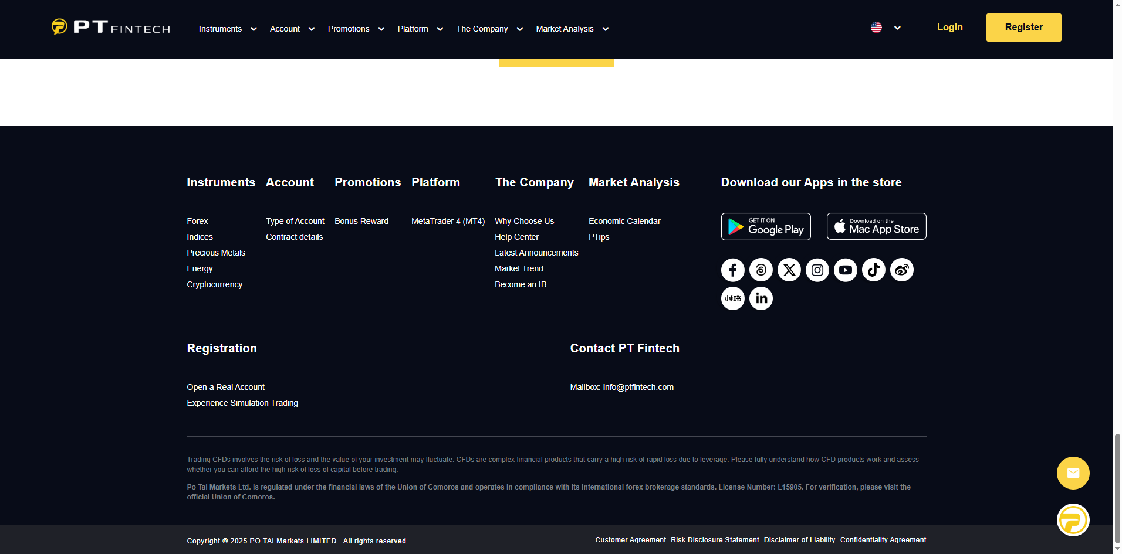The height and width of the screenshot is (554, 1122).
Task: Open the Risk Disclosure Statement link
Action: [715, 540]
